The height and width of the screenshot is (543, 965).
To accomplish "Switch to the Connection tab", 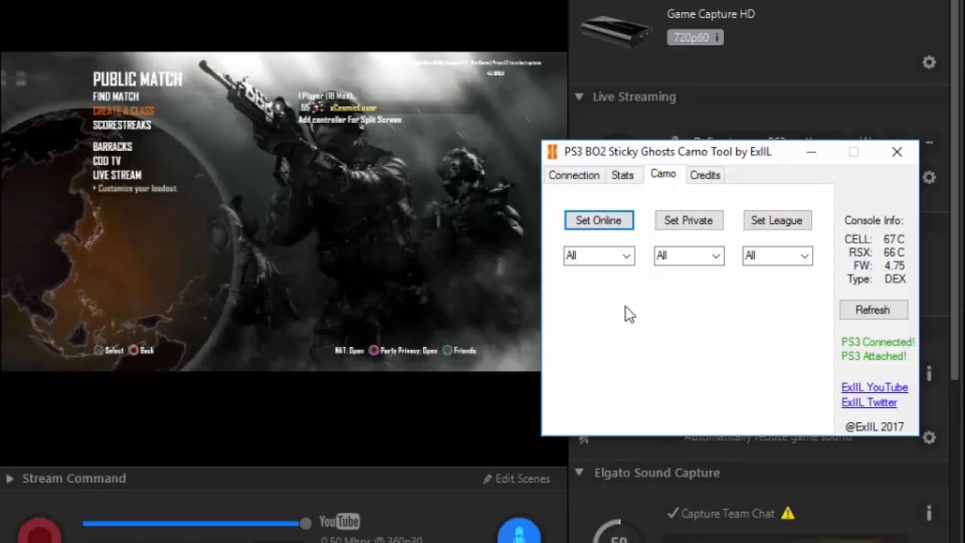I will tap(574, 175).
